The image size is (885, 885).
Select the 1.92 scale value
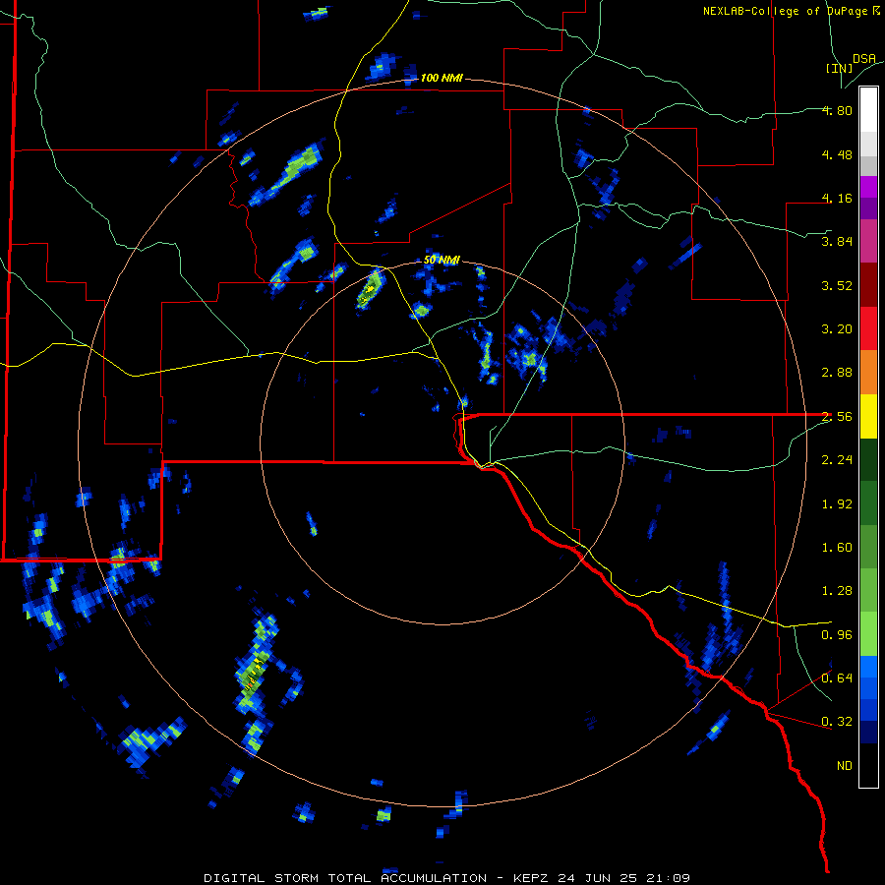click(837, 504)
